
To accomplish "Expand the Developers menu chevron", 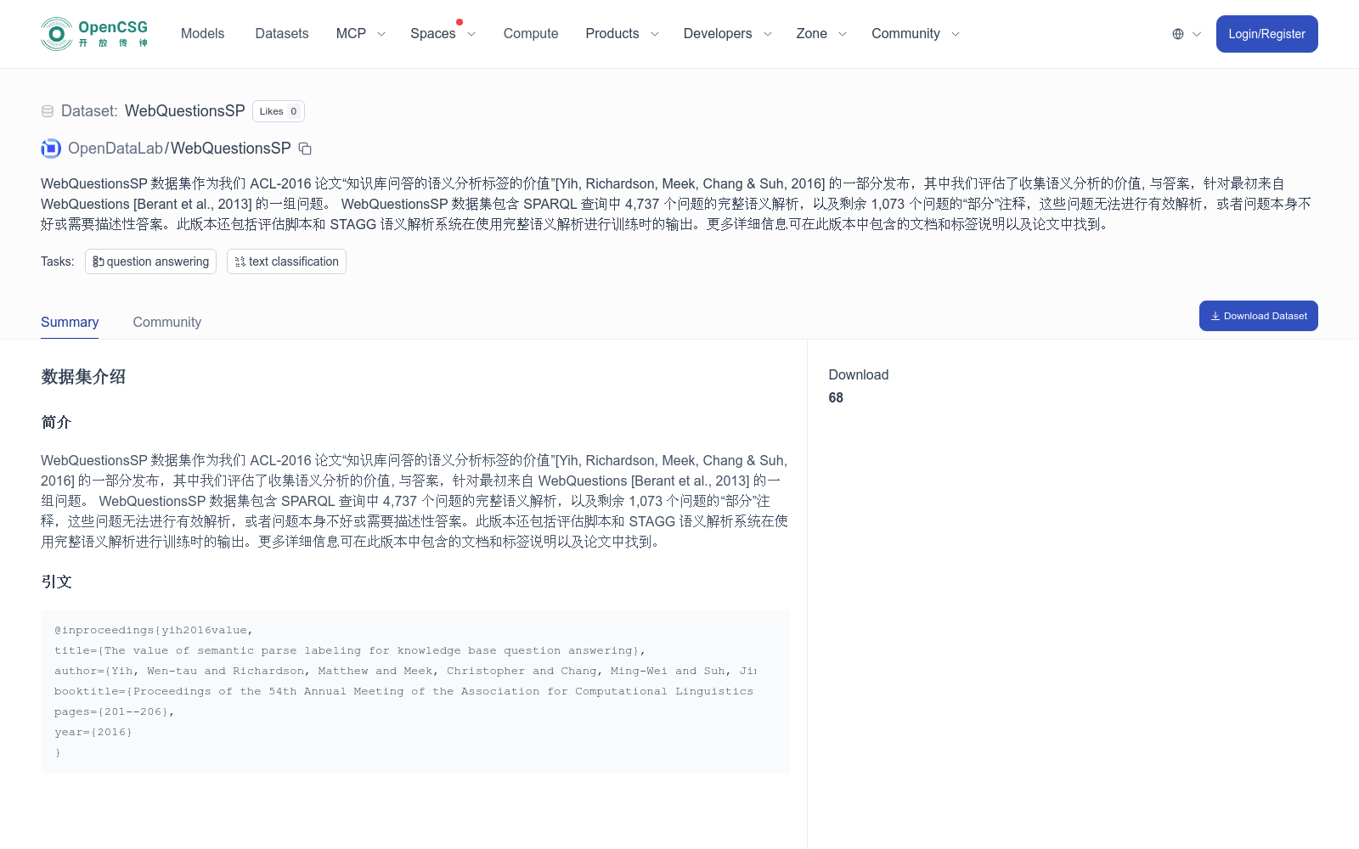I will (x=768, y=34).
